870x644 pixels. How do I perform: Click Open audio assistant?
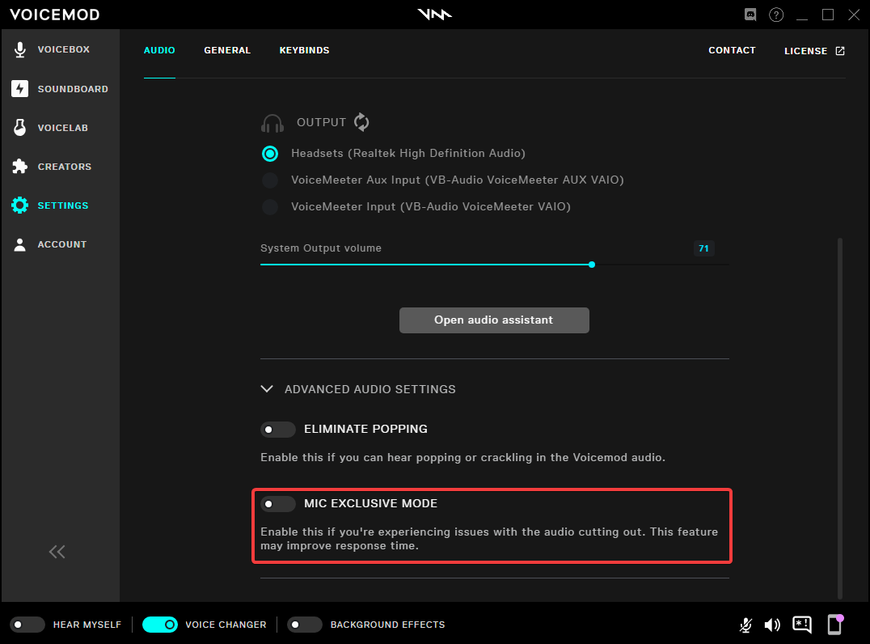pyautogui.click(x=494, y=320)
